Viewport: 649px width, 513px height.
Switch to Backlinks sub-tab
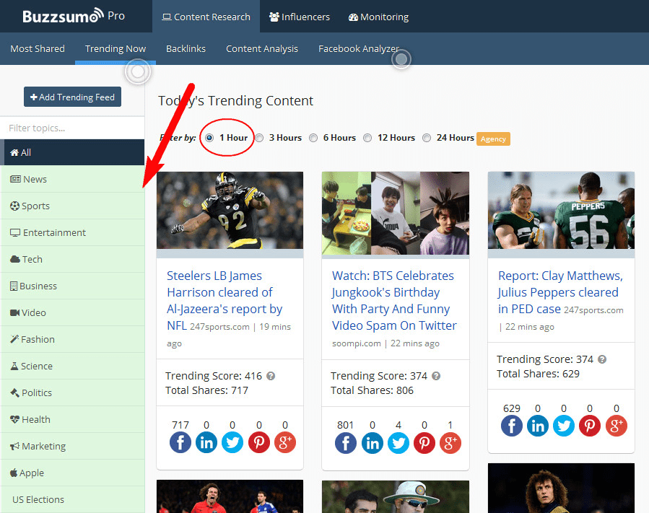(186, 49)
